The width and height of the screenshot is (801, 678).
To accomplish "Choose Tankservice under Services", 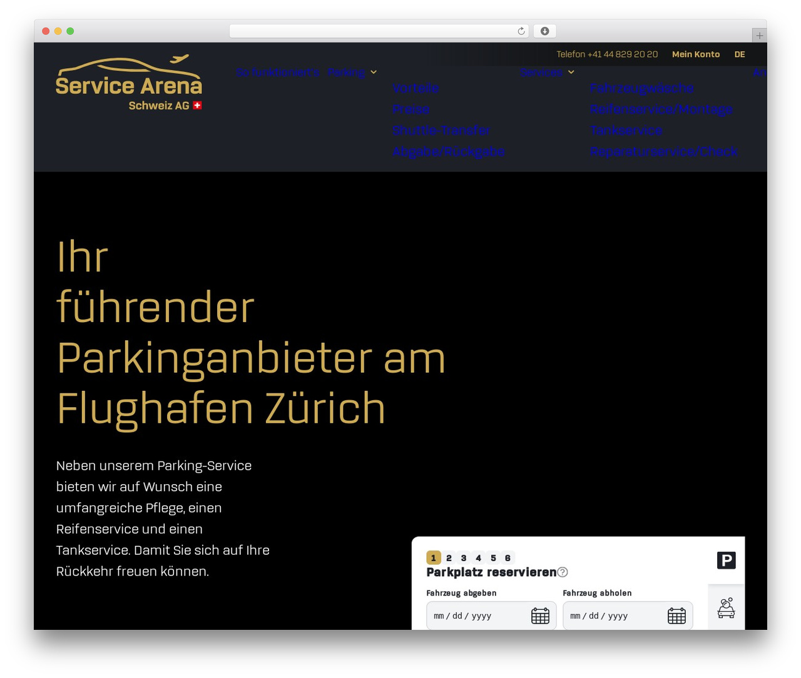I will (x=626, y=130).
